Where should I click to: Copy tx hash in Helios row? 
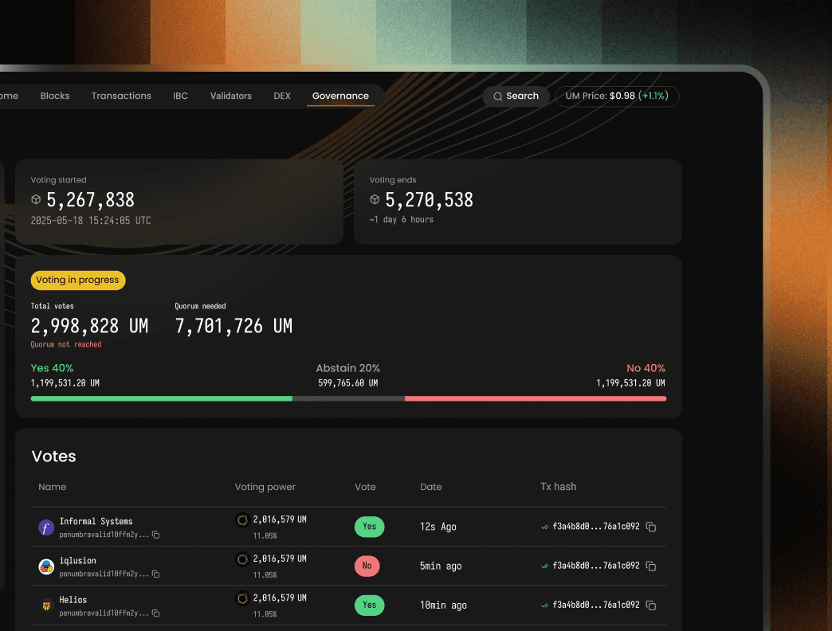click(651, 606)
